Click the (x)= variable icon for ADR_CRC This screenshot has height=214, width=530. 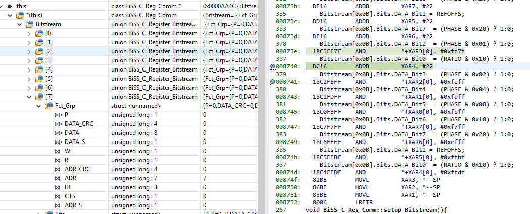click(58, 169)
